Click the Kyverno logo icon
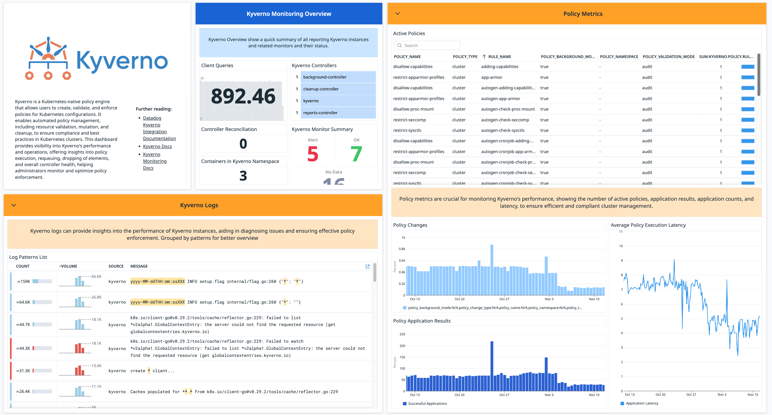This screenshot has height=415, width=772. [48, 58]
